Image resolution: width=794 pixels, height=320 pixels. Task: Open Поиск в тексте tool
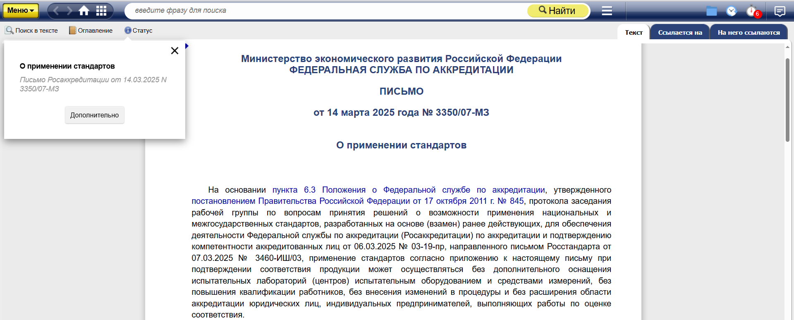31,31
